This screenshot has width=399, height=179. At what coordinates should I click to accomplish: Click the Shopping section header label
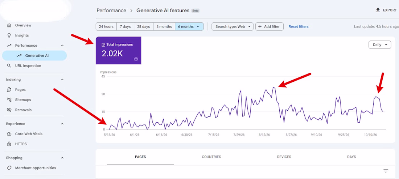[x=14, y=158]
